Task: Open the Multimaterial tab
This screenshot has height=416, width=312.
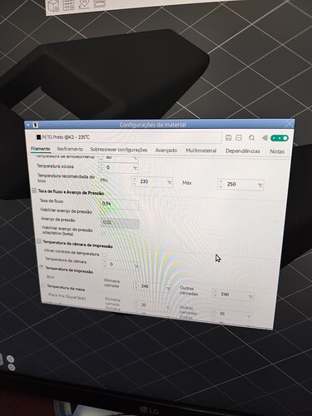Action: pyautogui.click(x=201, y=151)
